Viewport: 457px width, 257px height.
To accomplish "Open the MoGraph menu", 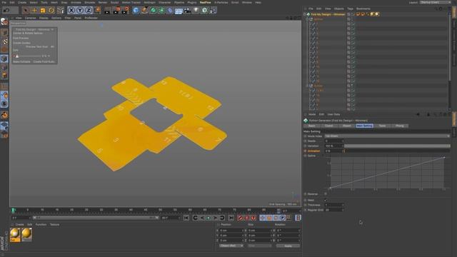I will (149, 2).
